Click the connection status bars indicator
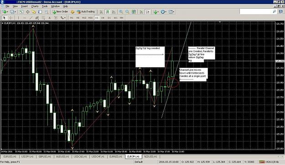This screenshot has width=285, height=165. click(262, 162)
